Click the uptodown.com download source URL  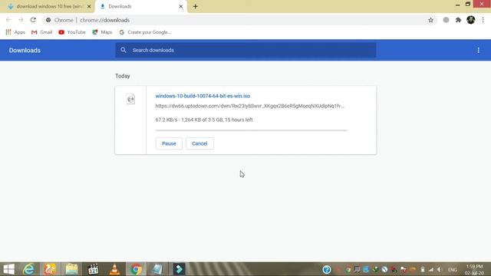point(249,106)
